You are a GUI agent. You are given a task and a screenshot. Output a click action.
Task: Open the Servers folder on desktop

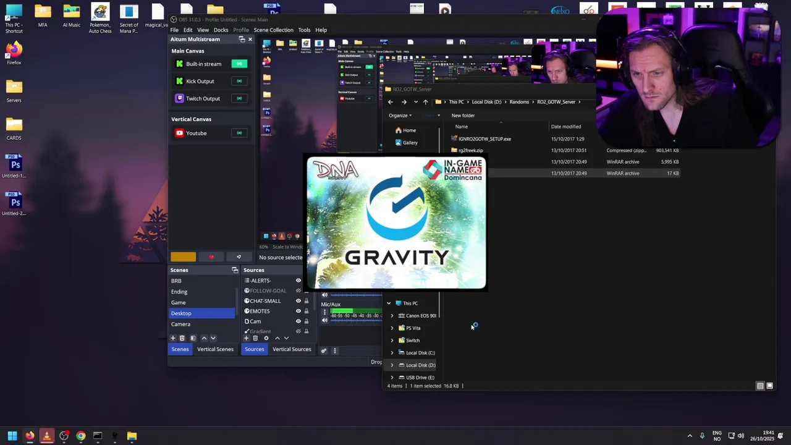click(14, 91)
